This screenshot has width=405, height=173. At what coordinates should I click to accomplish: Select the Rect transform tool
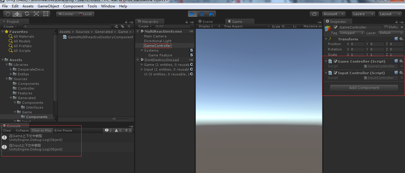tap(46, 14)
